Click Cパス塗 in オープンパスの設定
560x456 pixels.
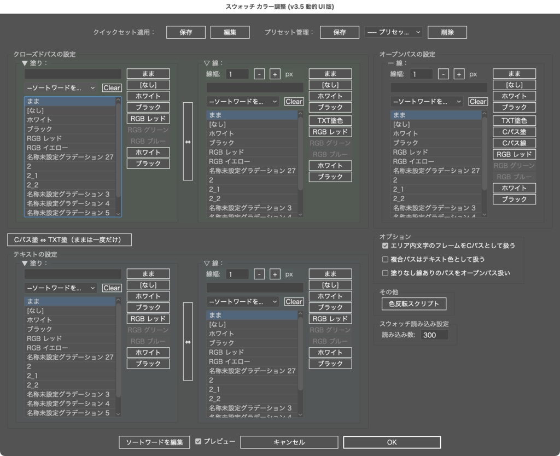(x=514, y=131)
